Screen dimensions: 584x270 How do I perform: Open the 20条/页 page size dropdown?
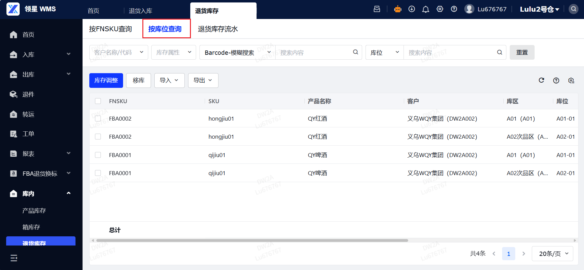552,253
